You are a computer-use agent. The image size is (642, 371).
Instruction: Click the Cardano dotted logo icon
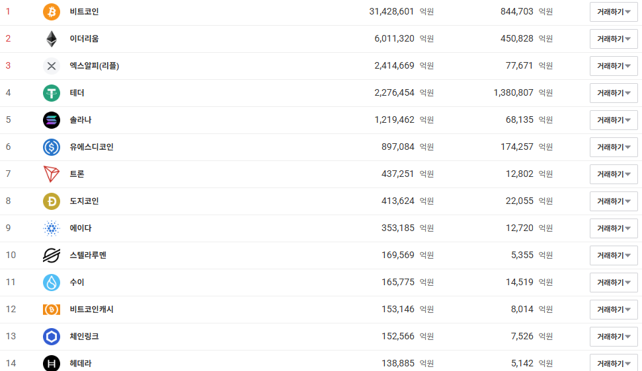point(51,228)
